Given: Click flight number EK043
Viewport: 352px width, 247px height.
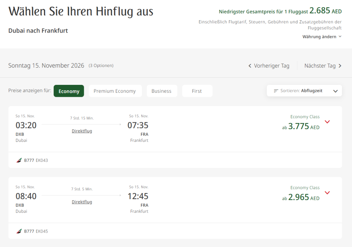Looking at the screenshot, I should (42, 160).
